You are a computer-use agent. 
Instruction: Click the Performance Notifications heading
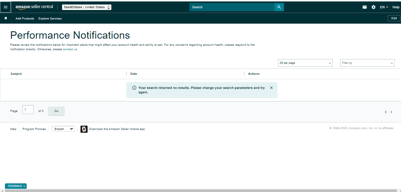point(70,35)
